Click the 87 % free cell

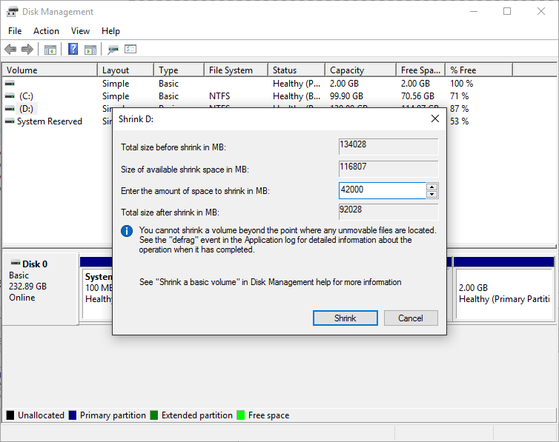(x=460, y=109)
